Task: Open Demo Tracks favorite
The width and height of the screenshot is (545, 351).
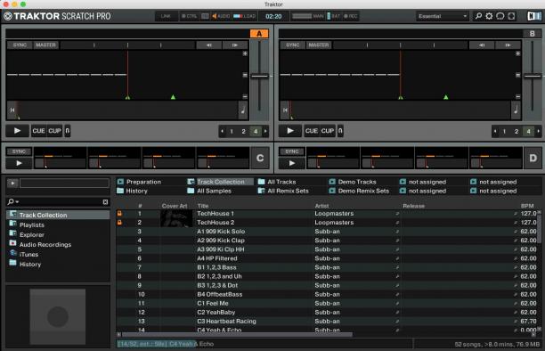Action: 357,182
